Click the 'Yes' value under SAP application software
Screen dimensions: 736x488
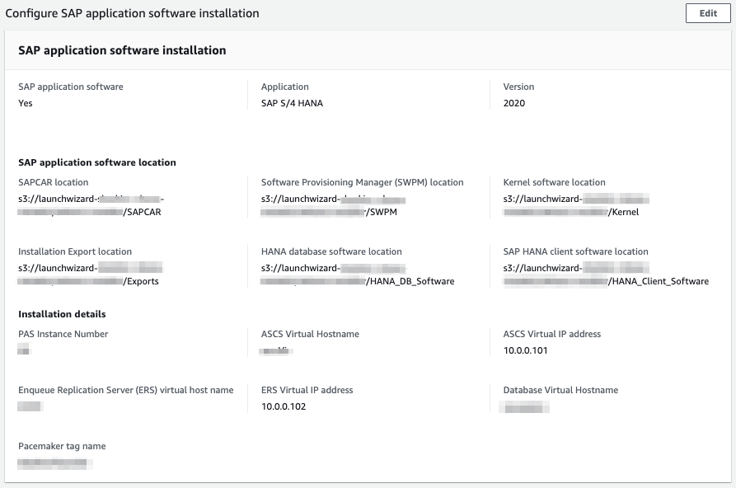pos(26,103)
